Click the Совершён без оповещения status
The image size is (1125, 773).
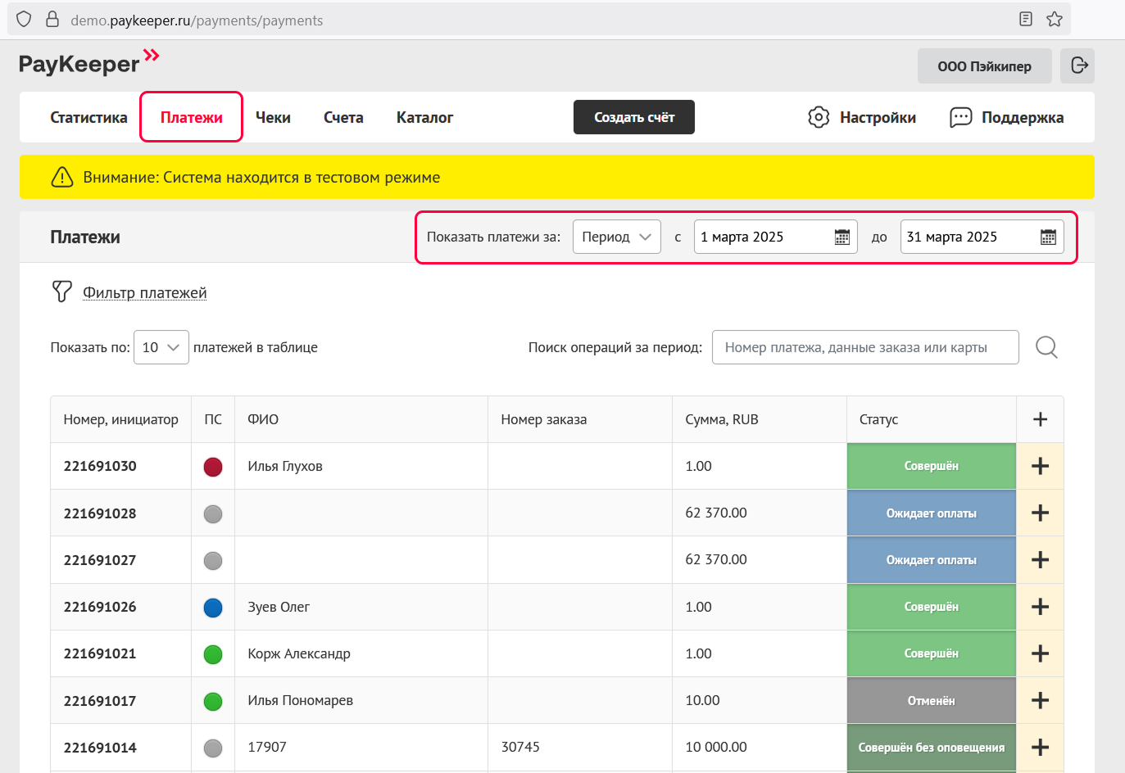point(932,747)
